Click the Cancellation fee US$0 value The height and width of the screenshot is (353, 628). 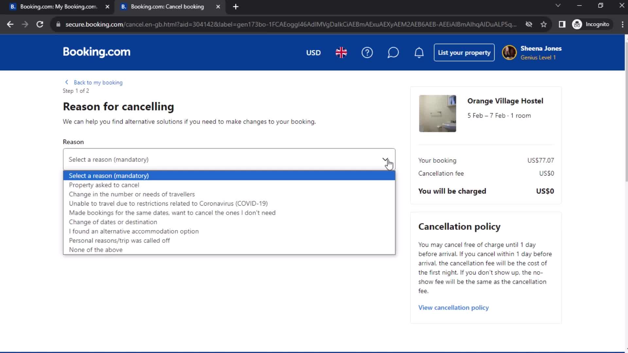tap(547, 174)
